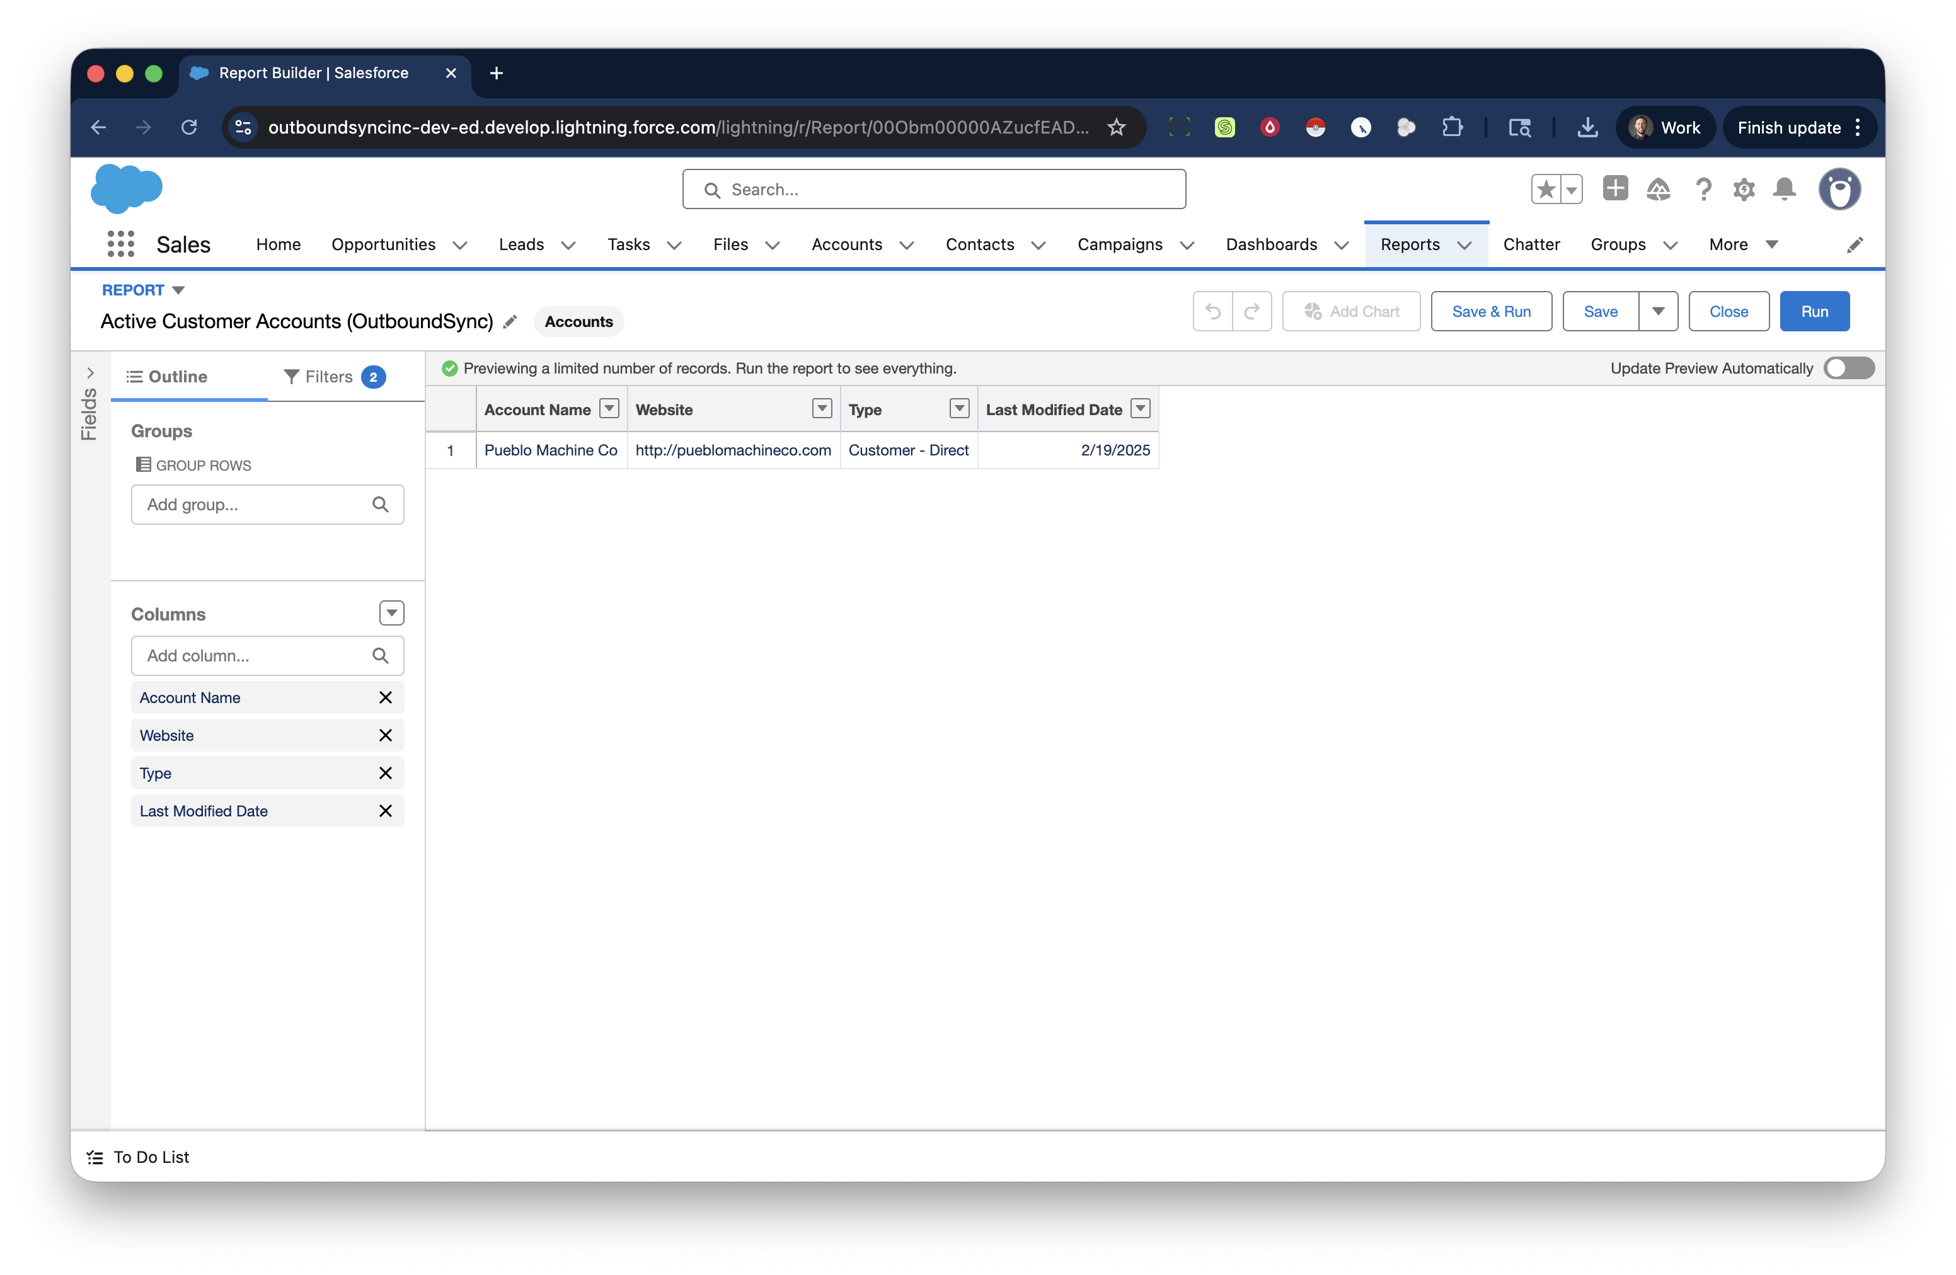Open the user profile avatar
Viewport: 1956px width, 1275px height.
coord(1839,190)
